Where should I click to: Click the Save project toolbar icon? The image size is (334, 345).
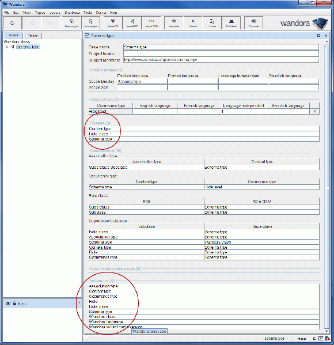pyautogui.click(x=90, y=23)
